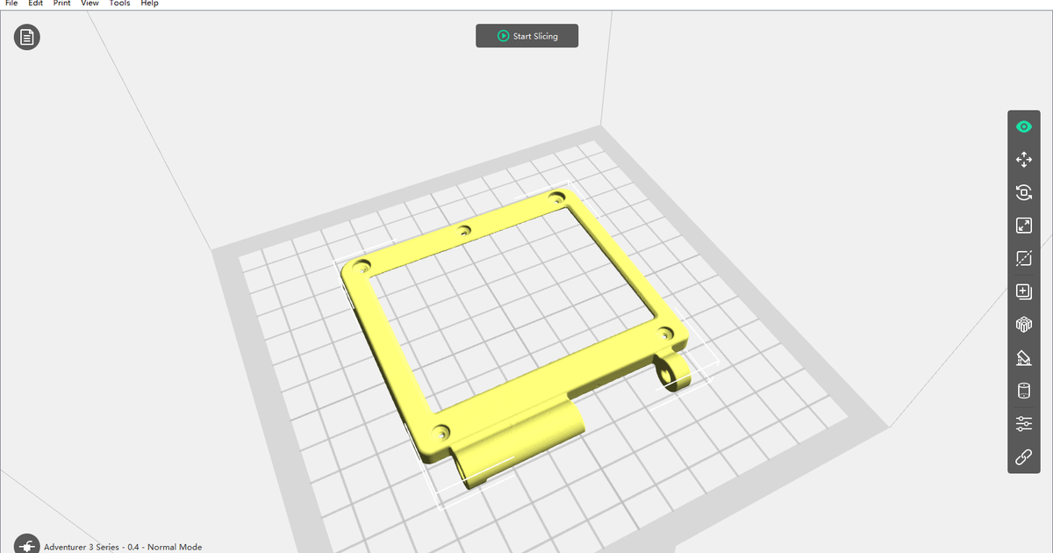This screenshot has width=1053, height=553.
Task: Activate the Cut tool
Action: pyautogui.click(x=1023, y=258)
